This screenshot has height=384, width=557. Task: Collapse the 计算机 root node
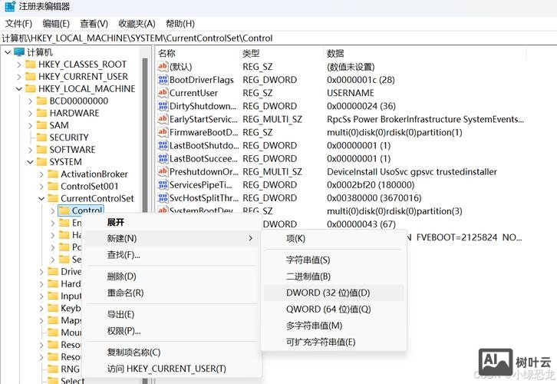8,52
